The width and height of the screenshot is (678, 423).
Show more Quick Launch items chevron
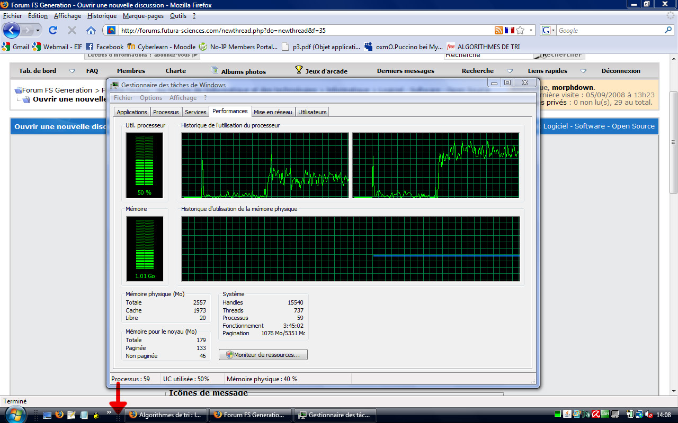(109, 412)
